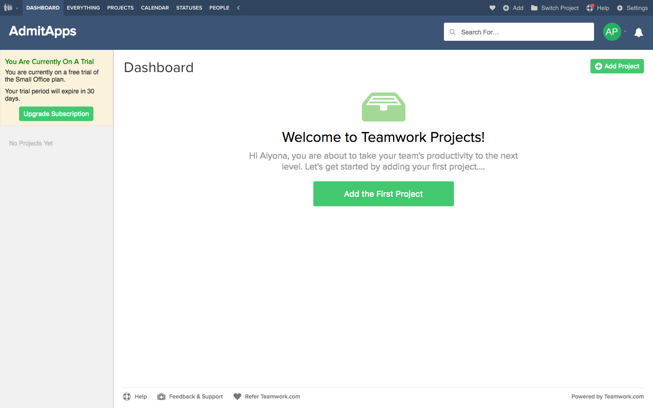Click the Switch Project folder icon
Viewport: 653px width, 408px height.
tap(534, 8)
